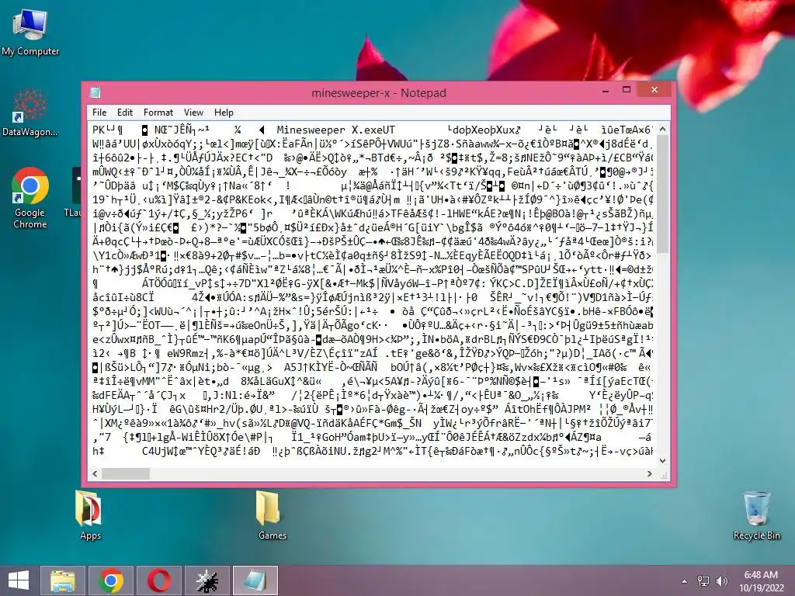This screenshot has height=596, width=795.
Task: Minimize the Notepad window
Action: [x=606, y=90]
